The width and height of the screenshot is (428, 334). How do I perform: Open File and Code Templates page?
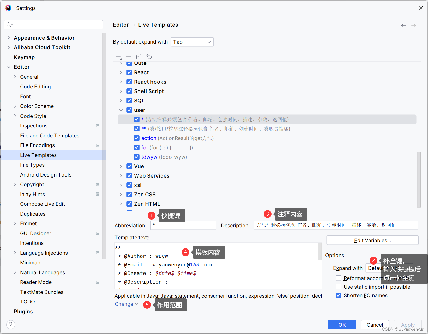(x=50, y=136)
